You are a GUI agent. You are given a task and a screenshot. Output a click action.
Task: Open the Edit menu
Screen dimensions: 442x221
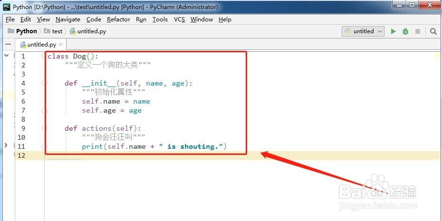pos(26,19)
